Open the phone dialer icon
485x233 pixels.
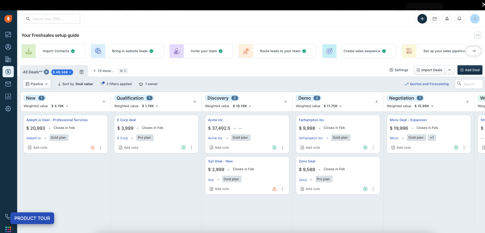click(8, 217)
